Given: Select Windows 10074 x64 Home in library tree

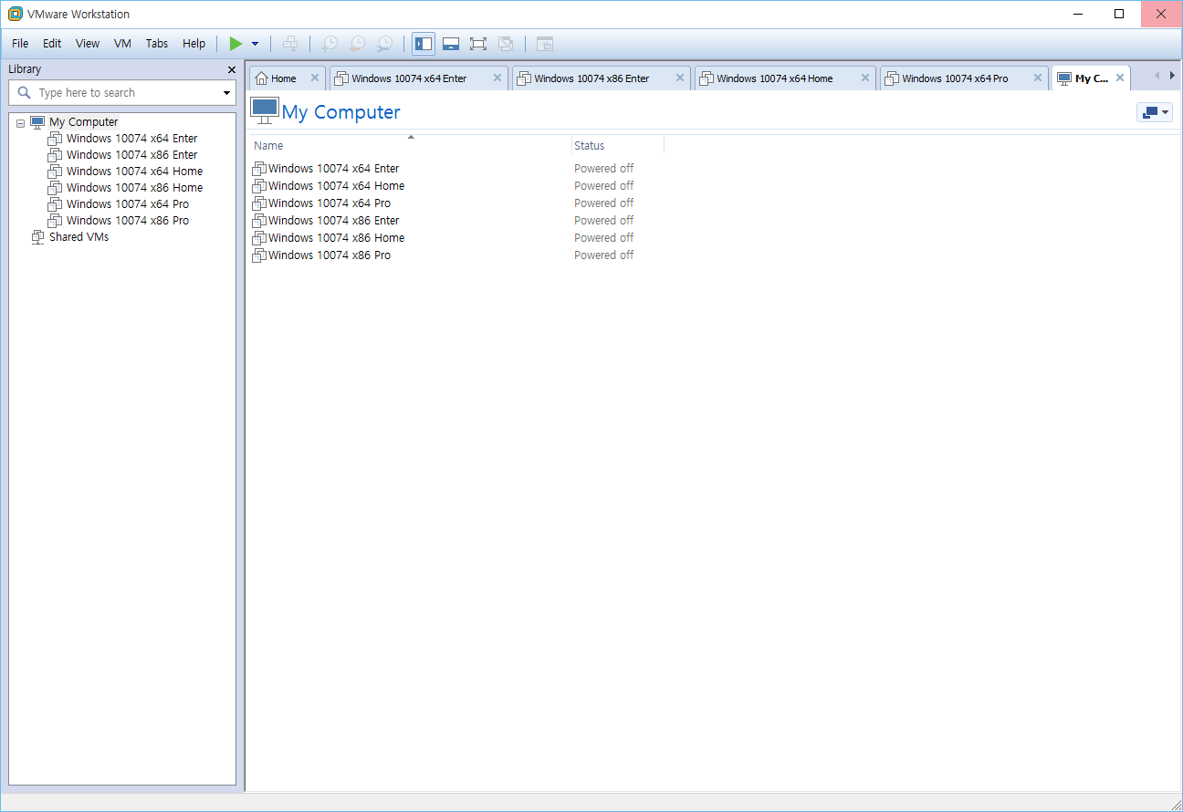Looking at the screenshot, I should (x=134, y=172).
